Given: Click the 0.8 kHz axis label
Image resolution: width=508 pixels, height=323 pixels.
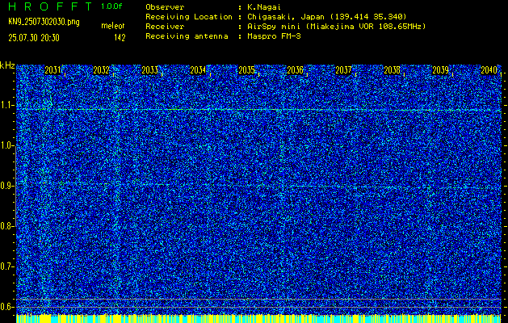Looking at the screenshot, I should coord(7,226).
